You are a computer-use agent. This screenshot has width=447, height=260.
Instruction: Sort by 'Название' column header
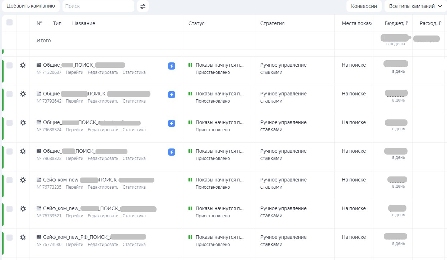84,23
